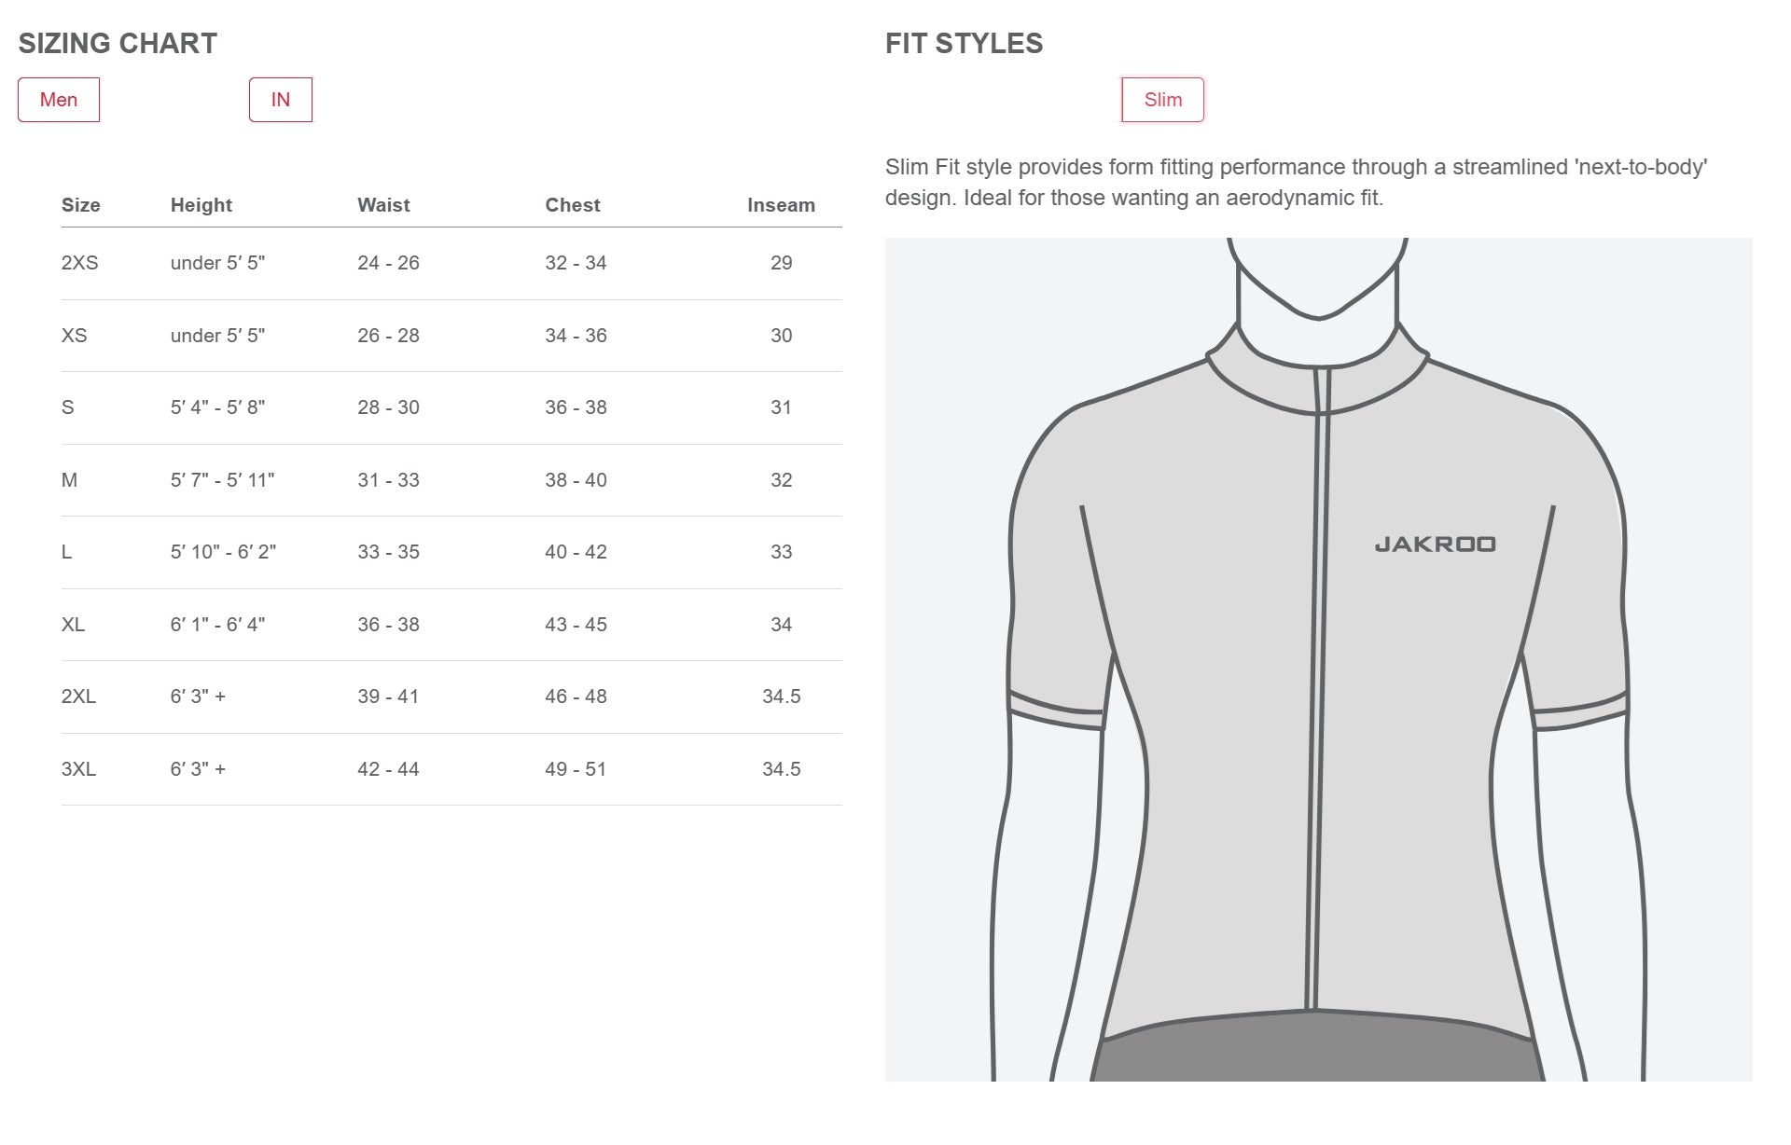Click the Chest column header
1791x1145 pixels.
coord(572,205)
